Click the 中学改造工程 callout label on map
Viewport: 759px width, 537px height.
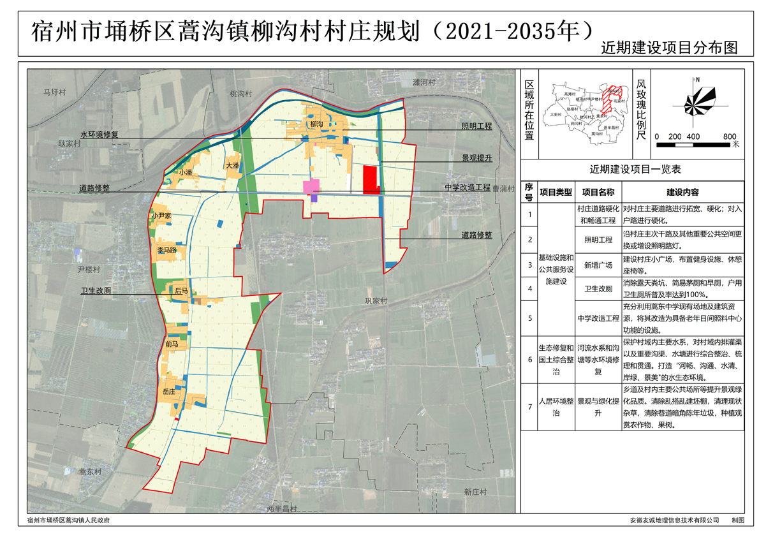468,188
